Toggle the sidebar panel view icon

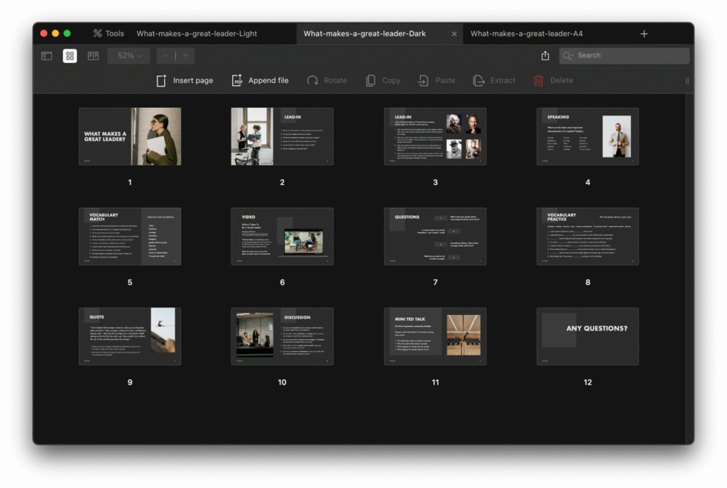coord(47,56)
